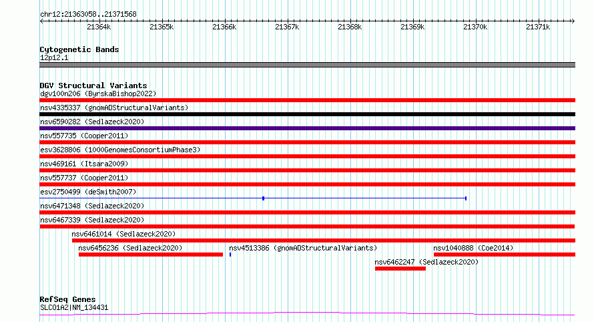The image size is (594, 322).
Task: Click the 21371k ruler position
Action: coord(538,27)
